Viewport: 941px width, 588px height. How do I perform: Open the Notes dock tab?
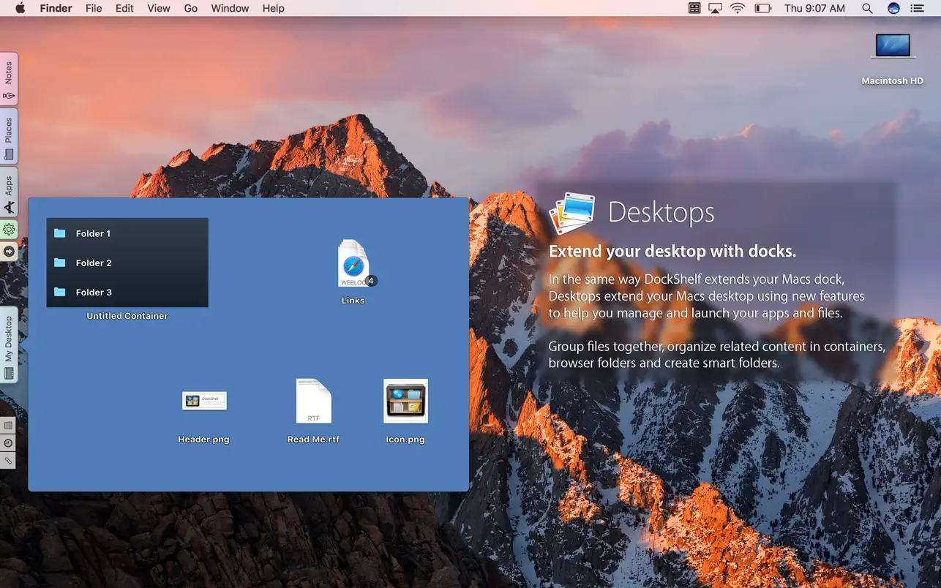tap(9, 79)
